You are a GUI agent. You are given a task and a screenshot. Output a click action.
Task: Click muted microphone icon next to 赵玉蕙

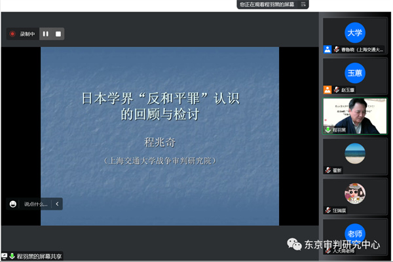(x=336, y=90)
